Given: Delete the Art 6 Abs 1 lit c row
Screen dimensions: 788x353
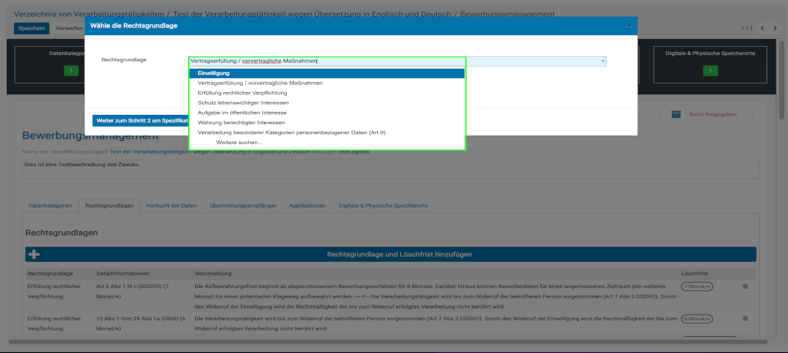Looking at the screenshot, I should 745,286.
